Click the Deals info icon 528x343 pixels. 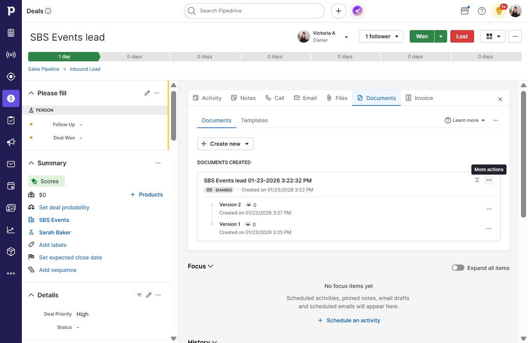point(48,11)
